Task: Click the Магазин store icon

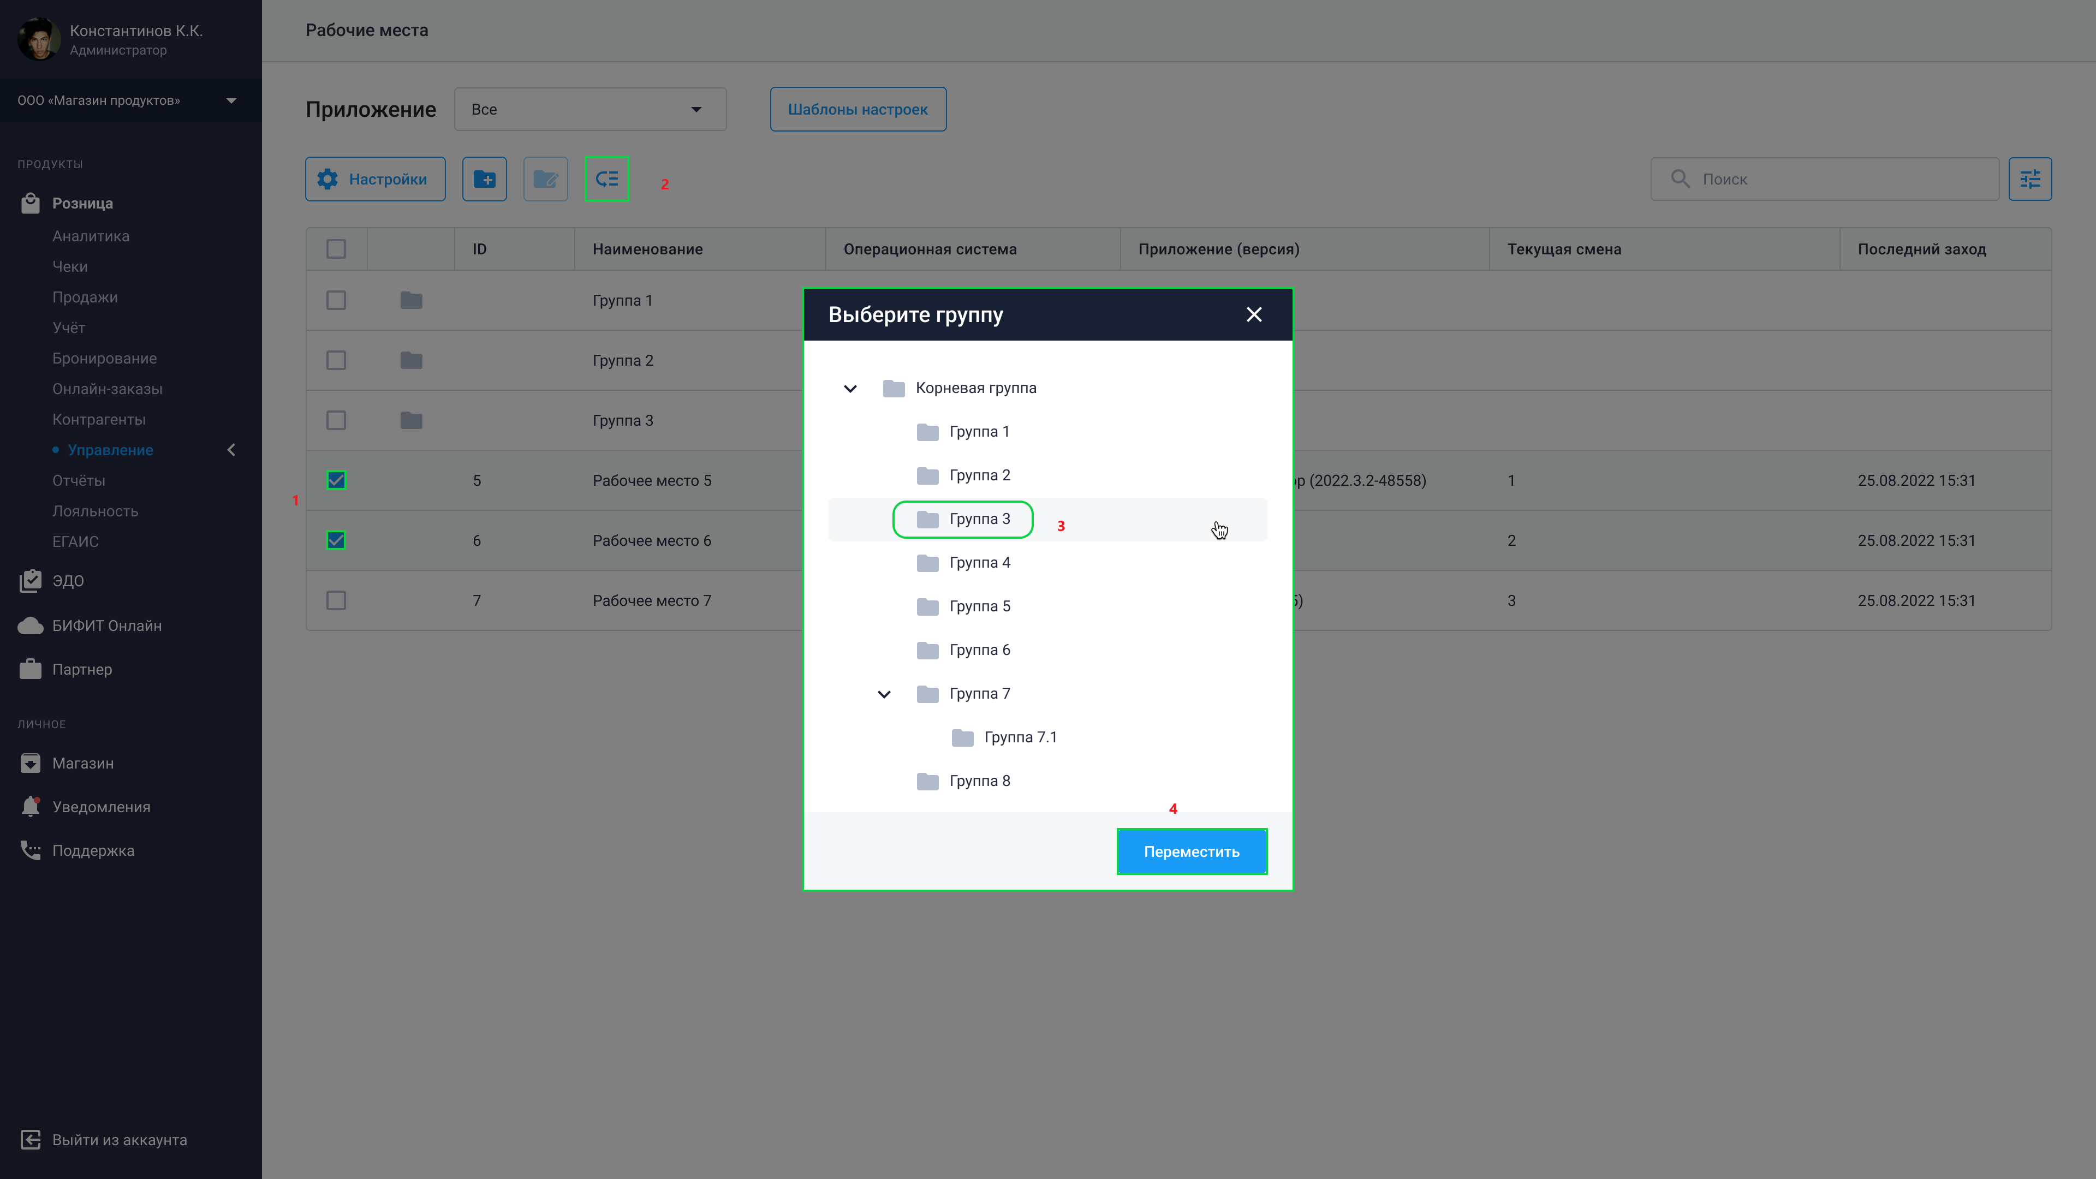Action: click(30, 763)
